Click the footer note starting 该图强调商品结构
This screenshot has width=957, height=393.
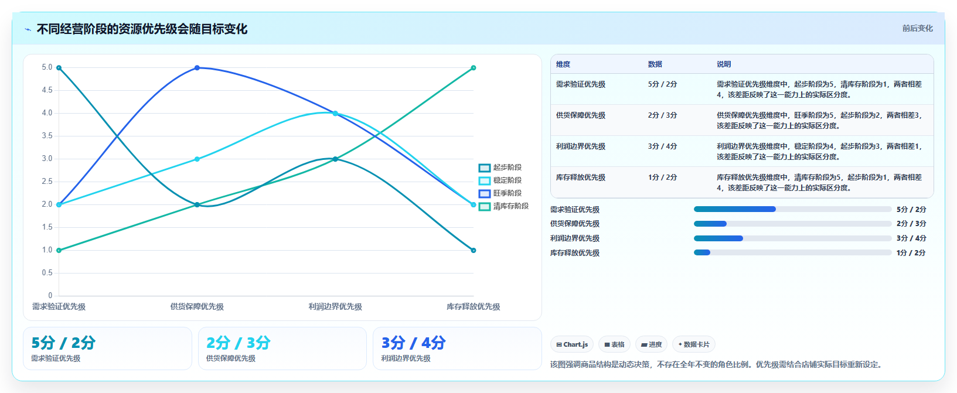tap(716, 364)
